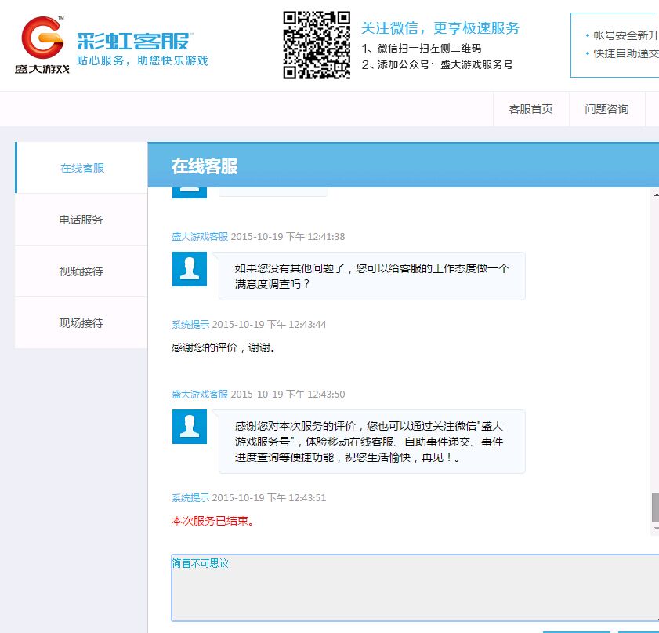Click the chat scrollbar down arrow

point(655,529)
